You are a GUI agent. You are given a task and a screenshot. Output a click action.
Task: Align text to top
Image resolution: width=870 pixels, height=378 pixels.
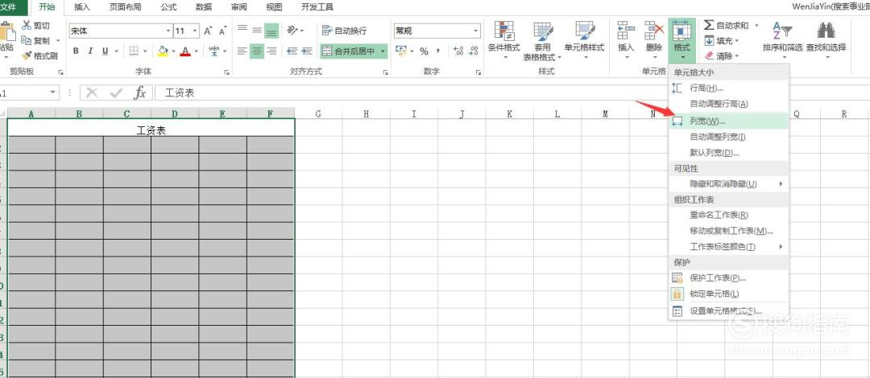coord(242,30)
